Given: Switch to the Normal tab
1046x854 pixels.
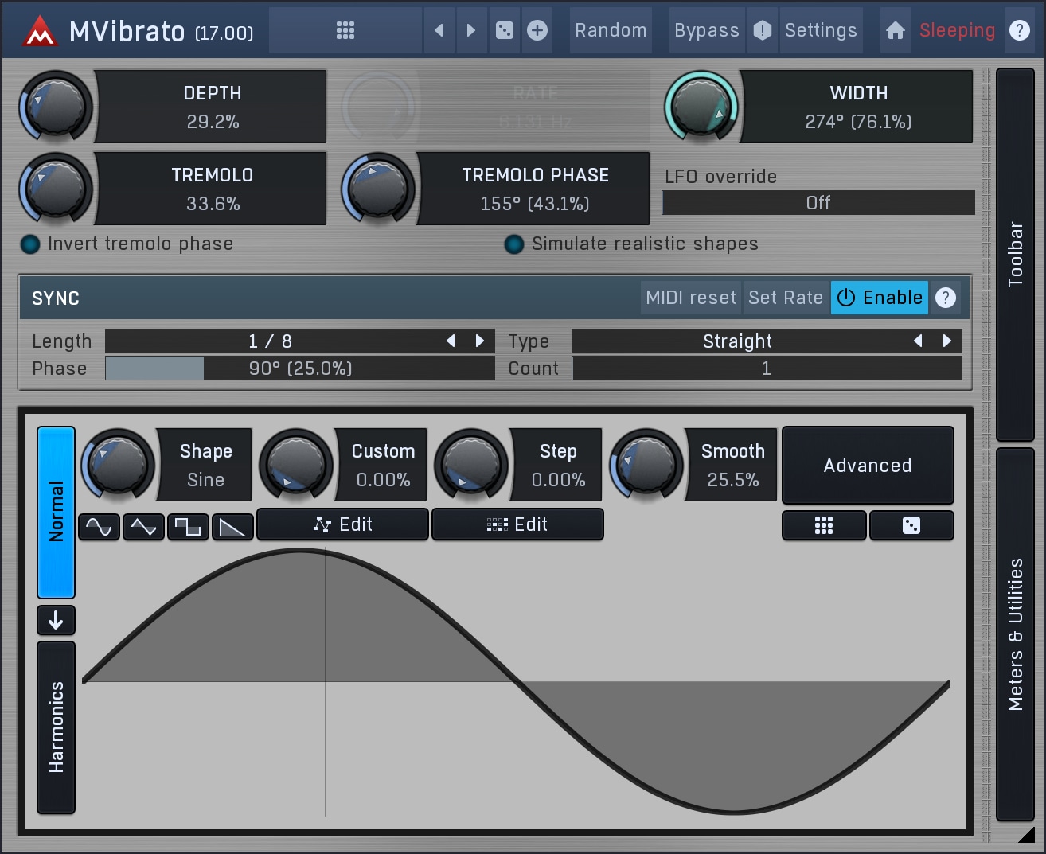Looking at the screenshot, I should (x=56, y=512).
